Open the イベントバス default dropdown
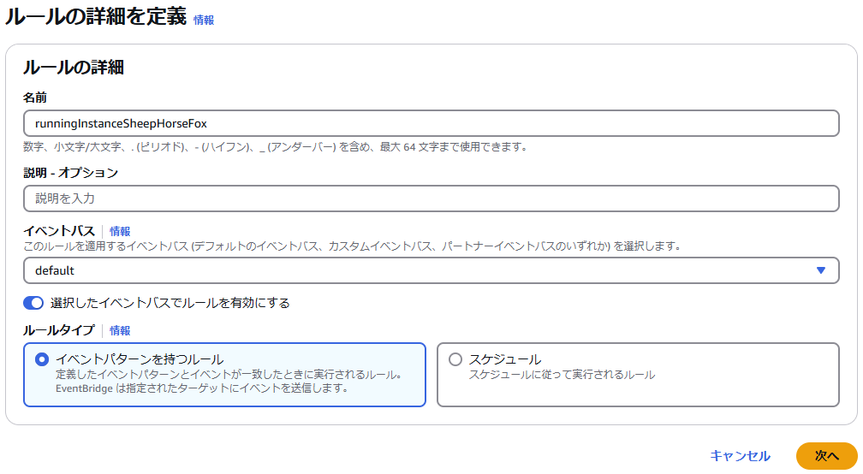This screenshot has height=474, width=863. click(431, 270)
